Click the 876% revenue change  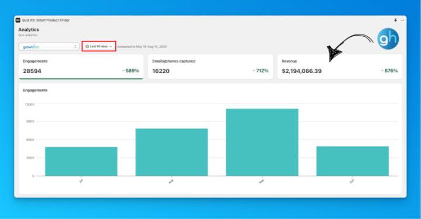coord(389,71)
